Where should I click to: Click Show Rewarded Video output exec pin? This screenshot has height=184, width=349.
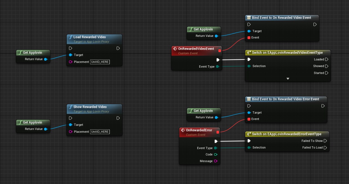point(118,118)
